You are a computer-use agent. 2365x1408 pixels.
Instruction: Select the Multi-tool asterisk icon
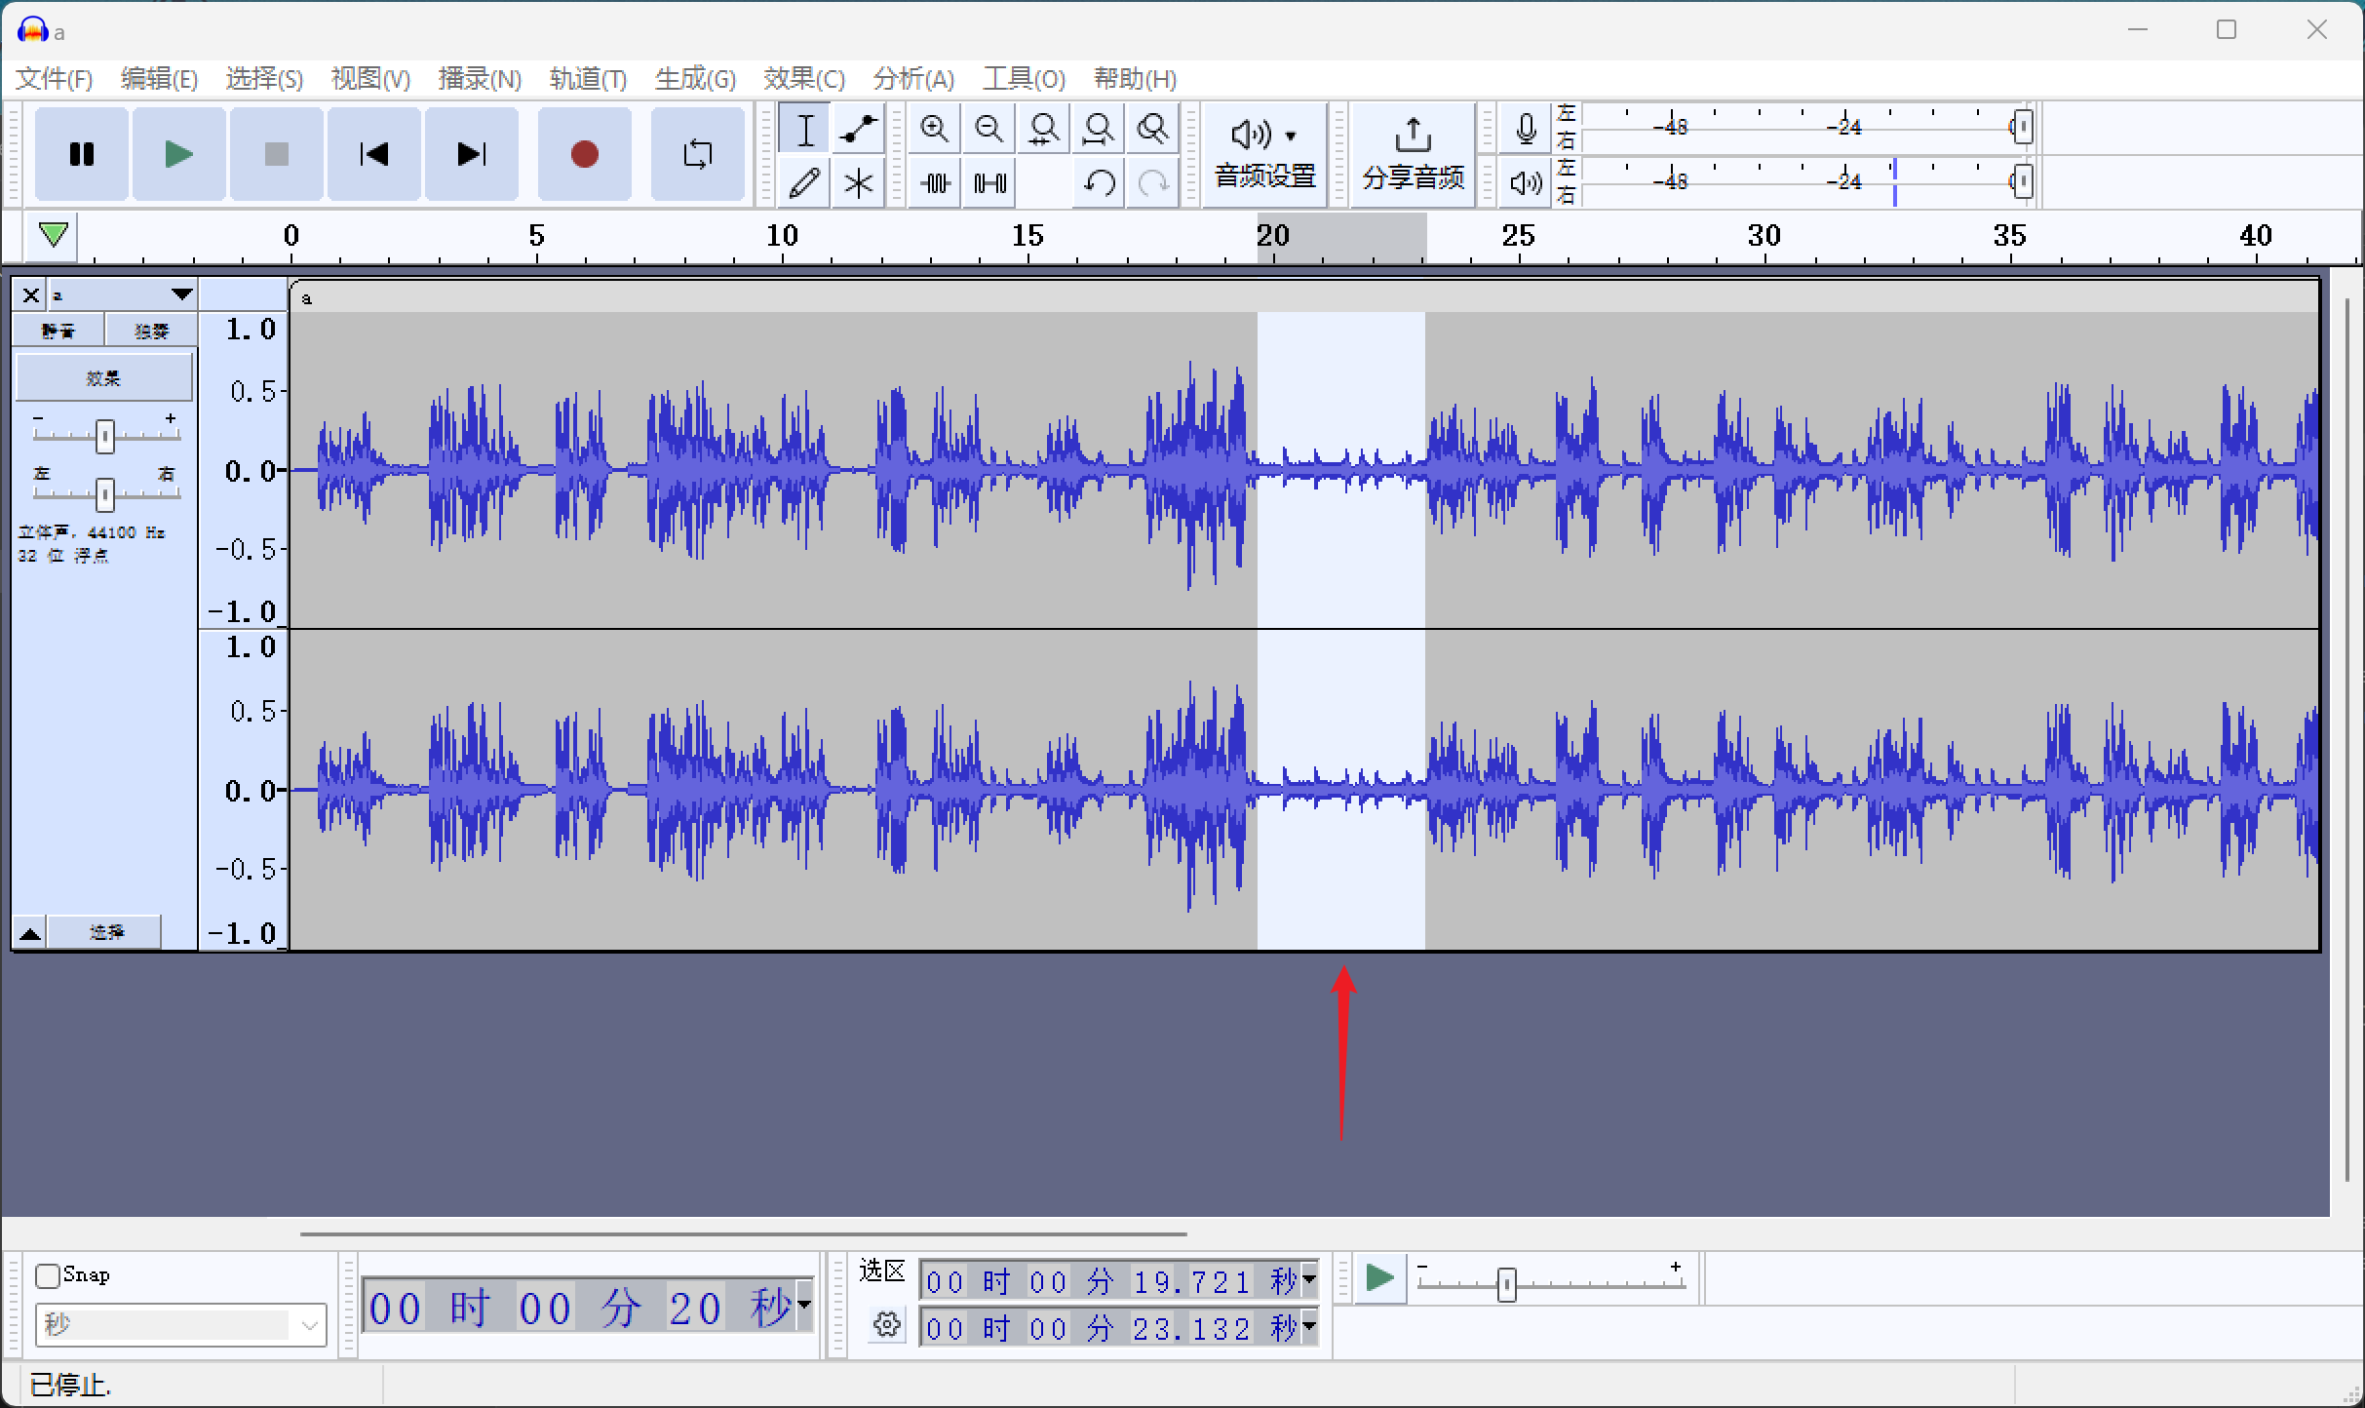tap(859, 182)
